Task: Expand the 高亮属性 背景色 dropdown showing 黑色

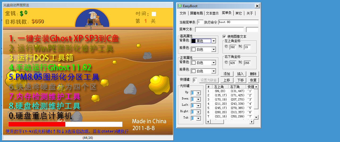Action: pyautogui.click(x=214, y=41)
